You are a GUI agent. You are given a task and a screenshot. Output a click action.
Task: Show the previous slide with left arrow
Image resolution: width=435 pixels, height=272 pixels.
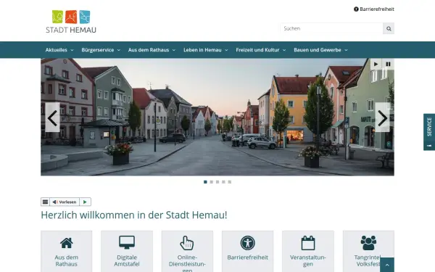click(52, 118)
